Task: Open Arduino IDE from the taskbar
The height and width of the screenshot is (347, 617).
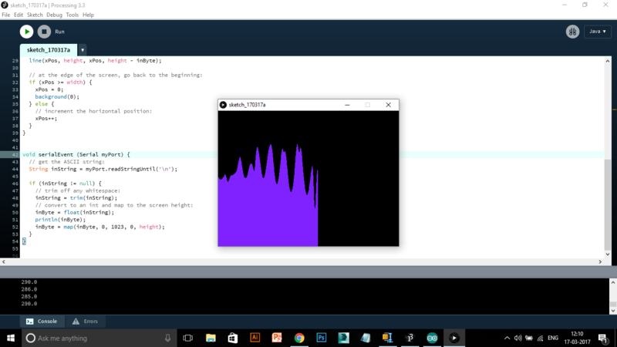Action: click(x=433, y=338)
